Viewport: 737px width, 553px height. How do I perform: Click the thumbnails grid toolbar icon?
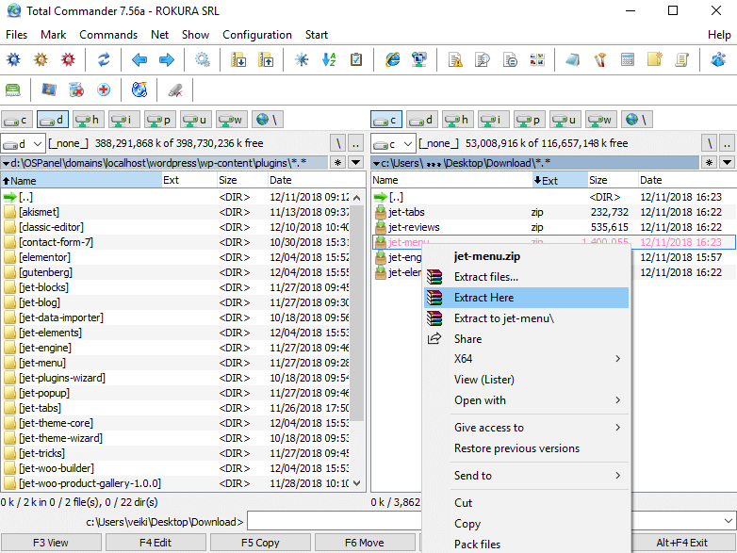click(x=537, y=59)
